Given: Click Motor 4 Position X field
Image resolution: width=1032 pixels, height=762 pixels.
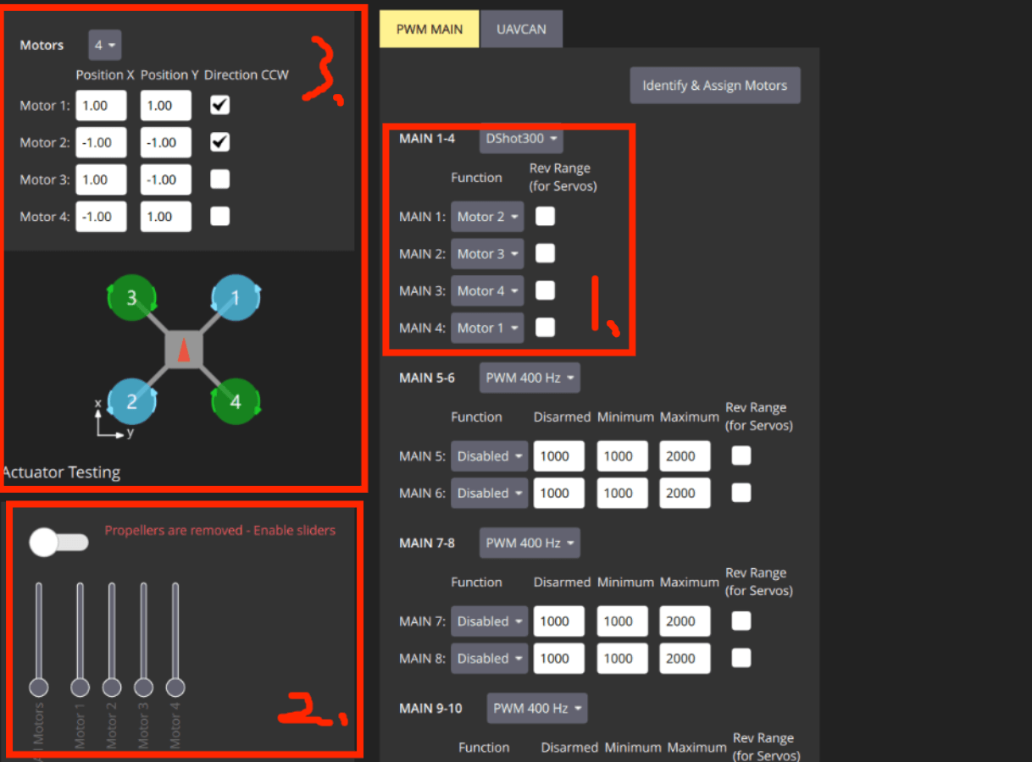Looking at the screenshot, I should (101, 217).
